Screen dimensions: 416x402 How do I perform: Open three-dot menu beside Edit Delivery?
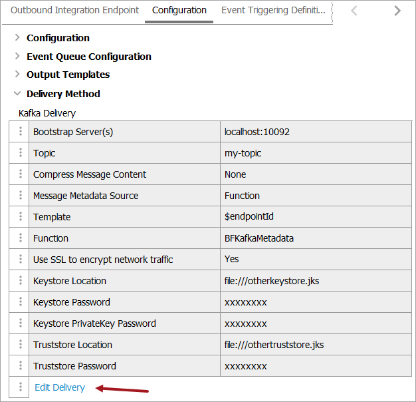[20, 387]
